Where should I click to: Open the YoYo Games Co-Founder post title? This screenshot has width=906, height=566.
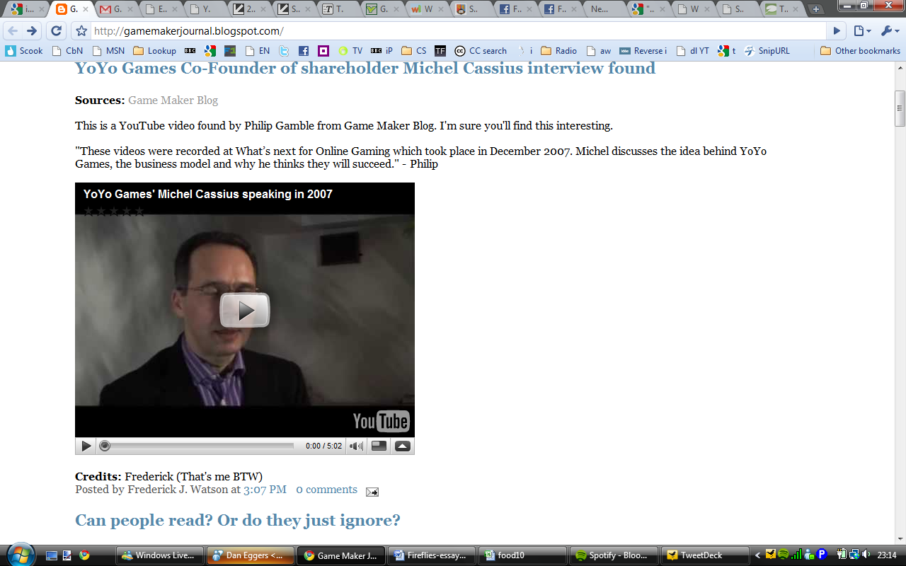365,68
